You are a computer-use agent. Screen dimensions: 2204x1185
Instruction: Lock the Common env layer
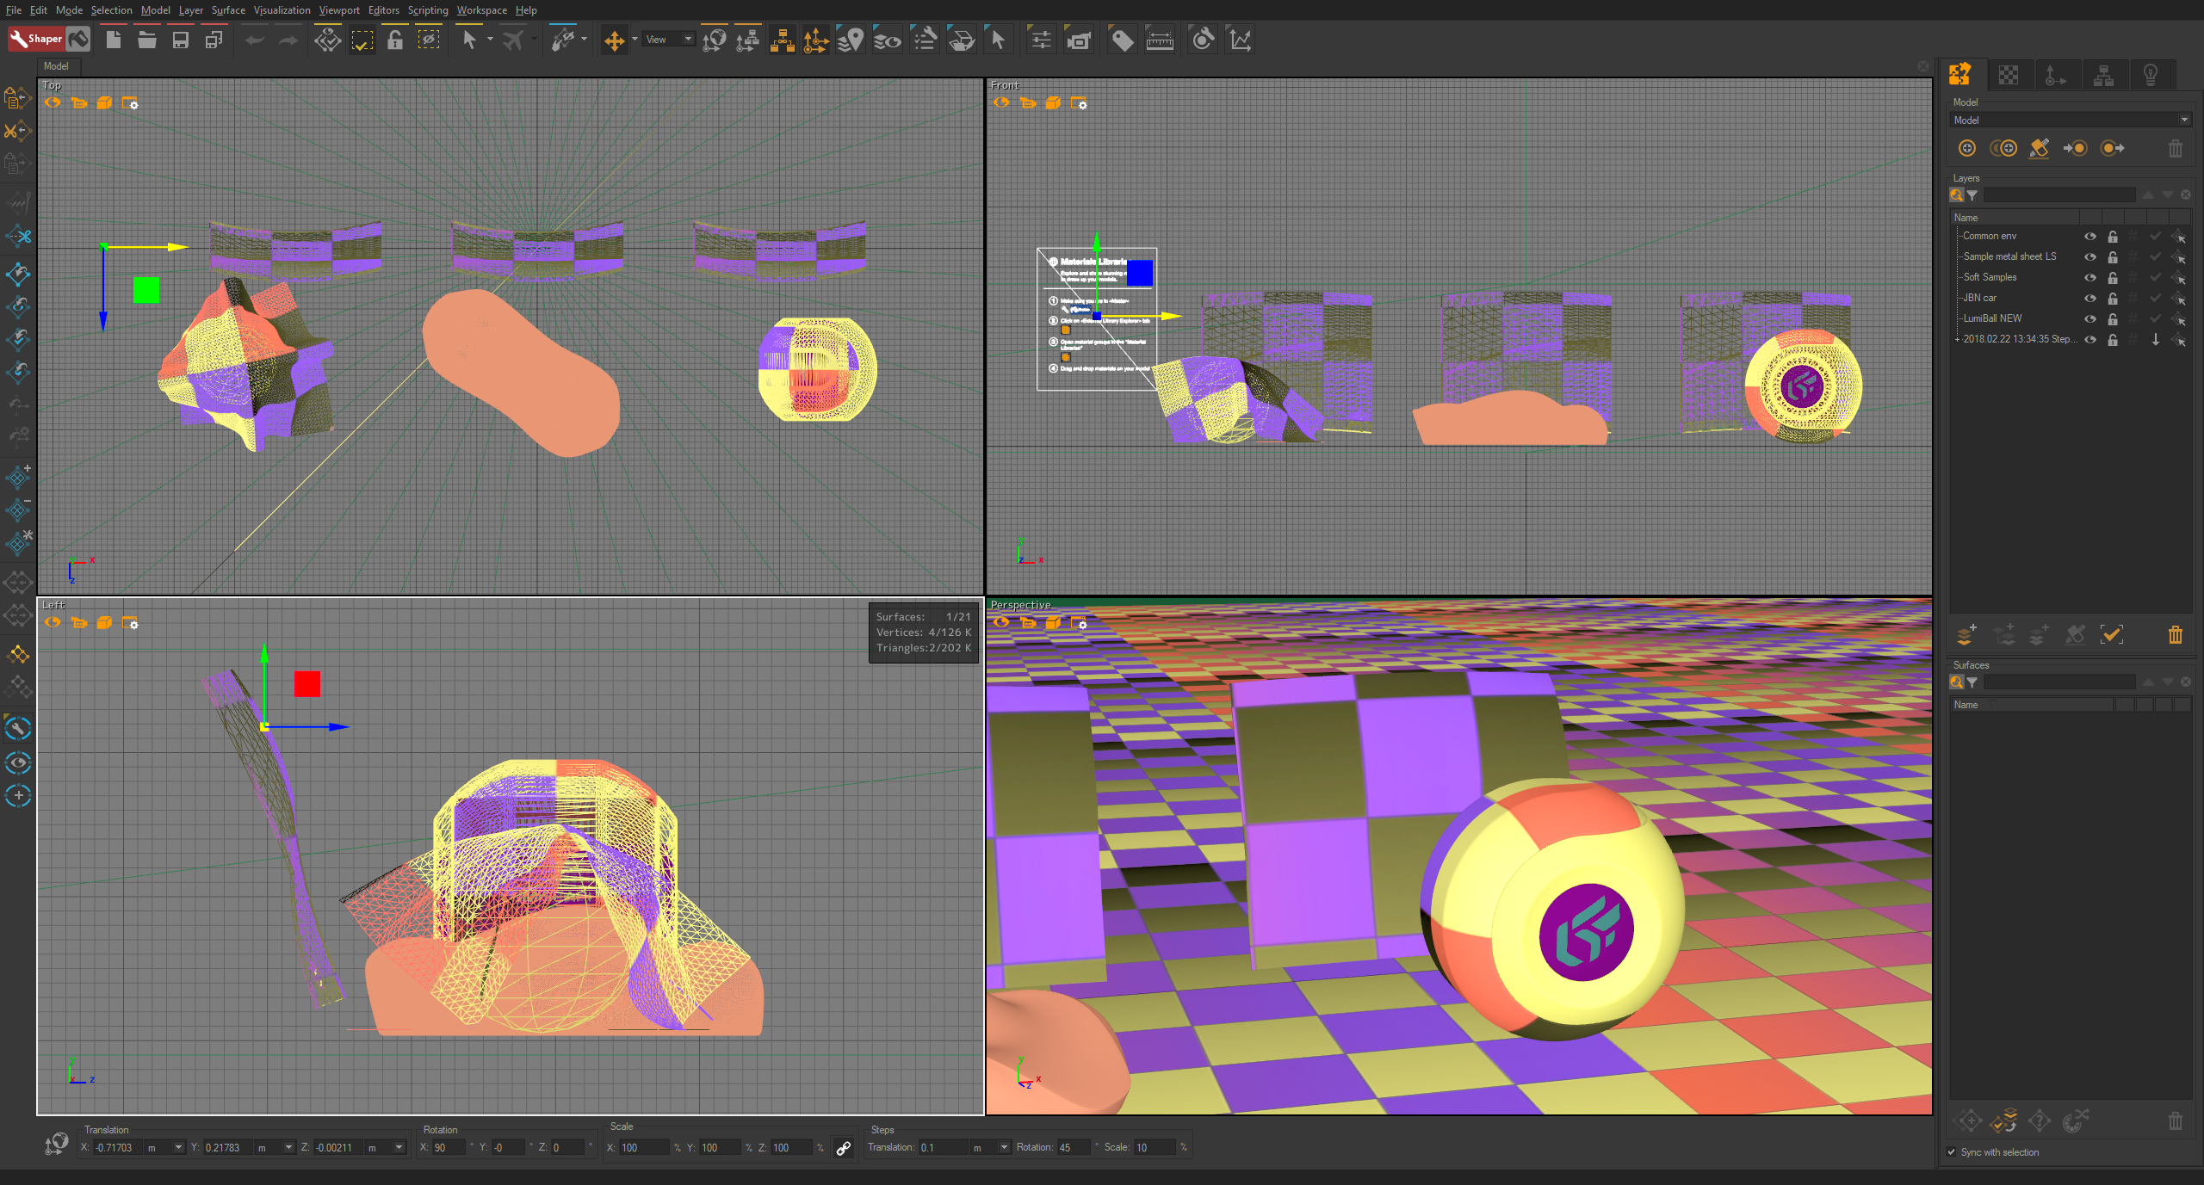click(x=2113, y=236)
